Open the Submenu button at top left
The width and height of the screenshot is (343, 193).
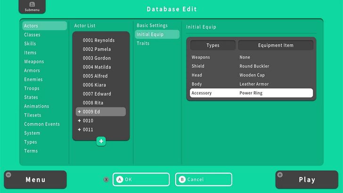32,7
